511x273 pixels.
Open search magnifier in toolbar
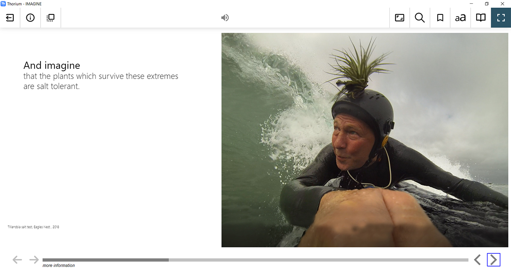[420, 18]
